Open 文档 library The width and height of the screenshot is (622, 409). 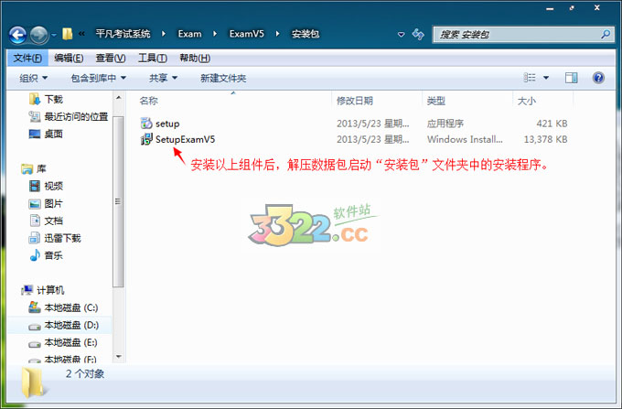click(54, 221)
